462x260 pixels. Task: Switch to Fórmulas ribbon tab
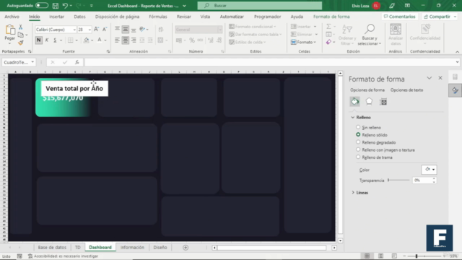coord(158,17)
